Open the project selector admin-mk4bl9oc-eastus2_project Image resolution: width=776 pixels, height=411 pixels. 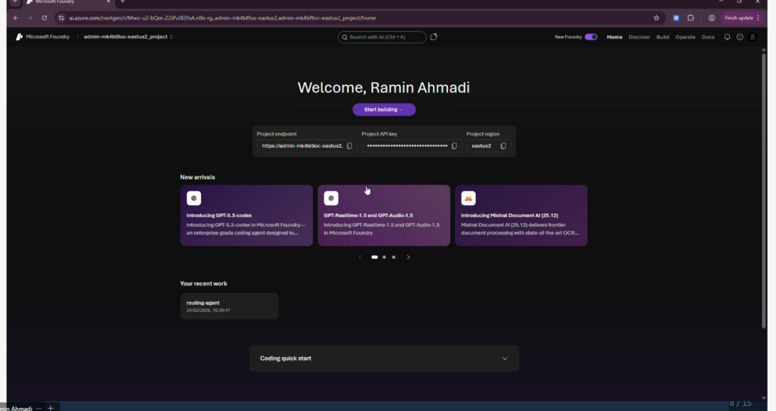coord(128,37)
